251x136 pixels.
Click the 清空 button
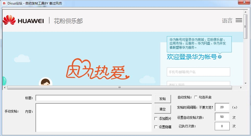(x=162, y=109)
